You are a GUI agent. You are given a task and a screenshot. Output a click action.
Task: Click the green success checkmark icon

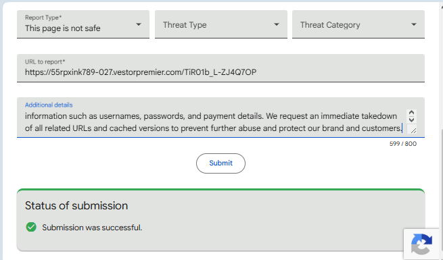[31, 227]
